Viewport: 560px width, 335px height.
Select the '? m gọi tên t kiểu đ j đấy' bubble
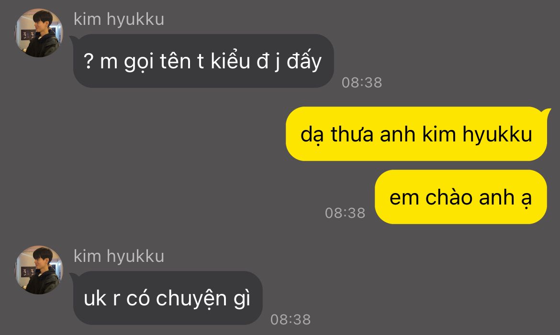(203, 61)
